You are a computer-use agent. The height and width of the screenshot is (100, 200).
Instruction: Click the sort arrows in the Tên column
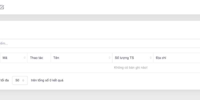(x=109, y=58)
